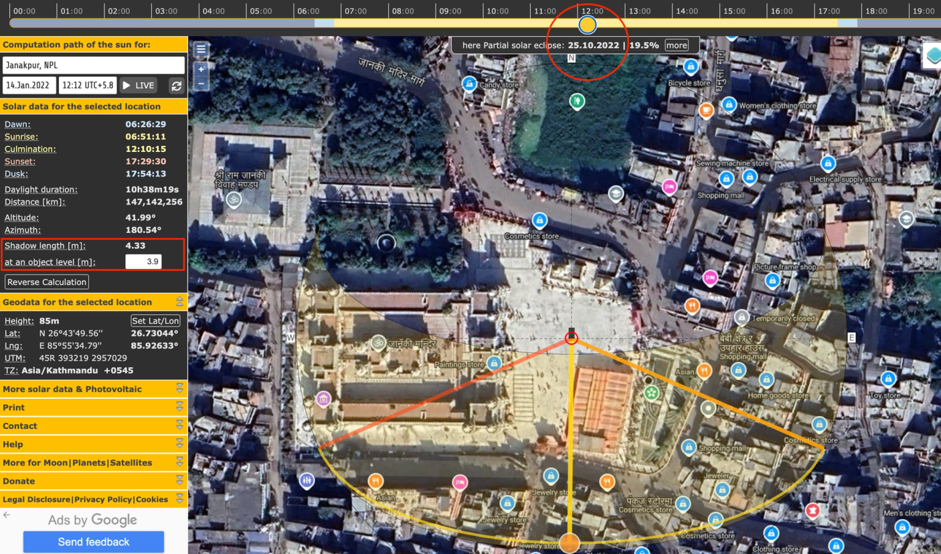941x554 pixels.
Task: Click the Sunrise label
Action: pyautogui.click(x=21, y=136)
